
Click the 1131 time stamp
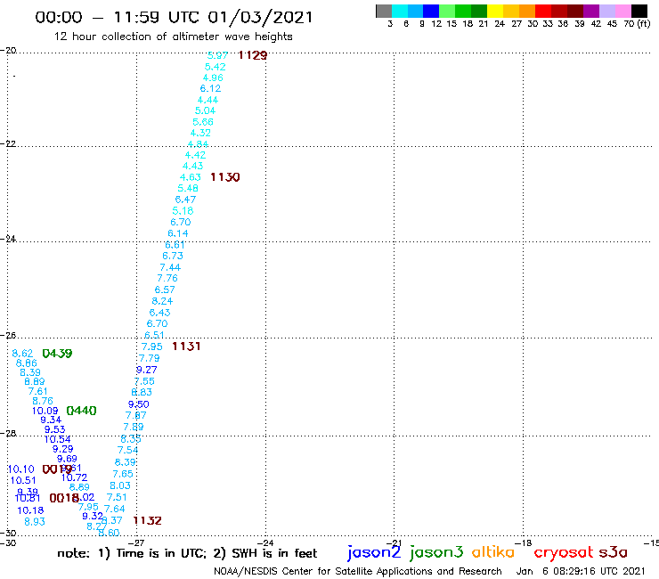(186, 346)
